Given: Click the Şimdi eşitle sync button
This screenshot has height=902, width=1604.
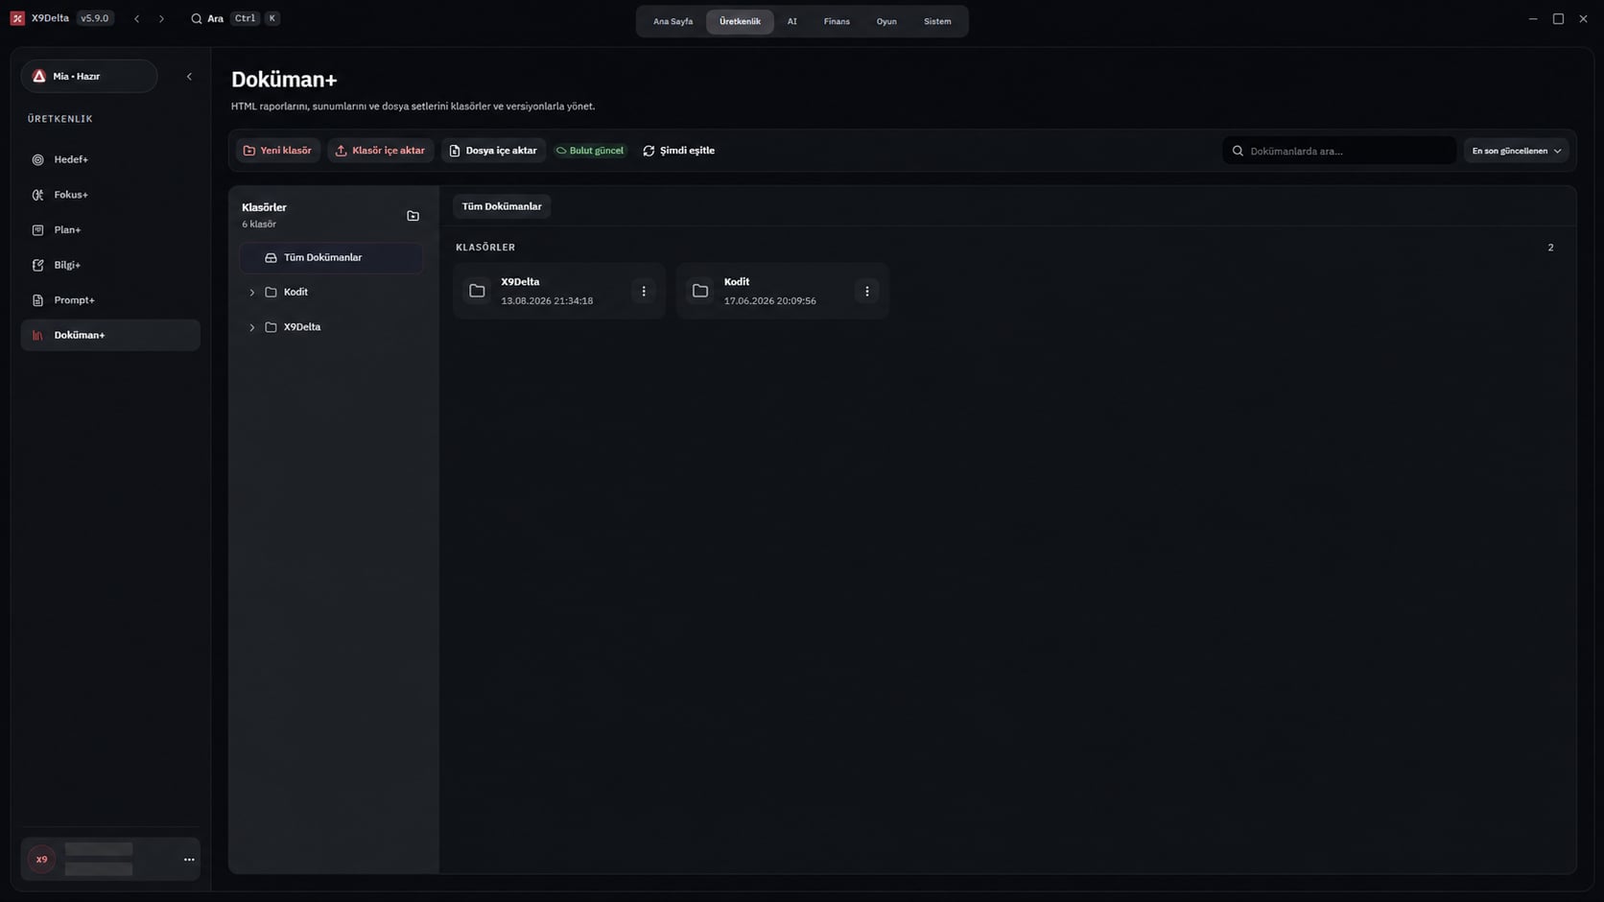Looking at the screenshot, I should point(678,151).
